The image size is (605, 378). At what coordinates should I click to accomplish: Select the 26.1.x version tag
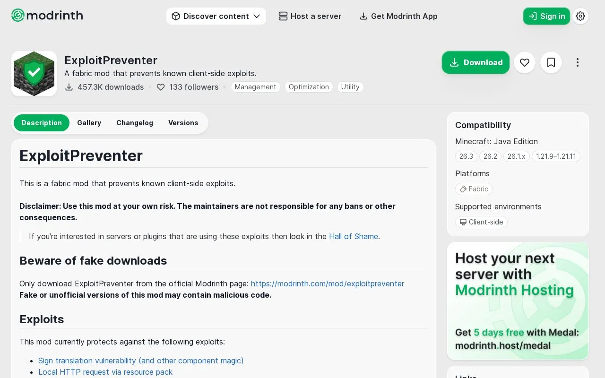tap(517, 156)
